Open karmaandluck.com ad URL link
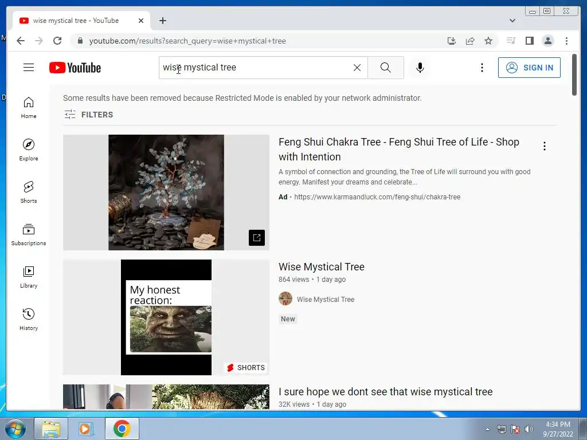 point(377,197)
